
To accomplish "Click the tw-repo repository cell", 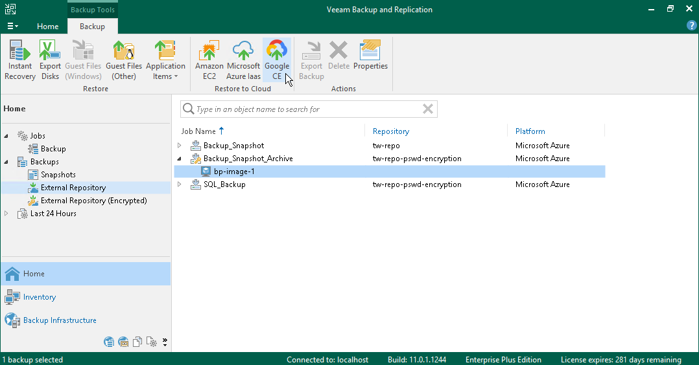I will pos(386,146).
